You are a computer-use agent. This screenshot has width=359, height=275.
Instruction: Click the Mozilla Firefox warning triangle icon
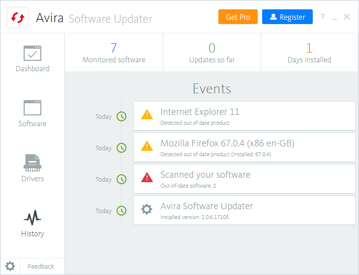(x=147, y=146)
